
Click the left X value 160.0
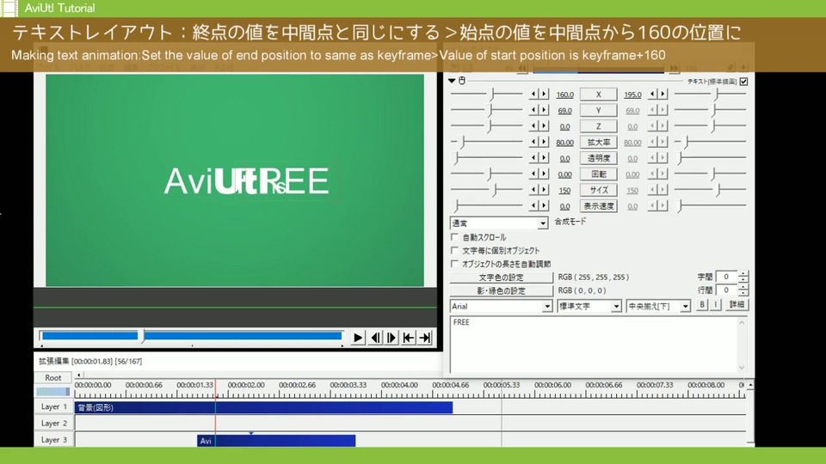[x=564, y=95]
